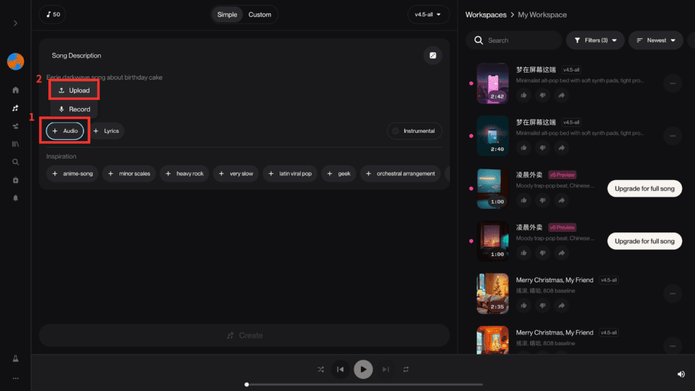
Task: Switch to the Custom tab
Action: tap(259, 14)
